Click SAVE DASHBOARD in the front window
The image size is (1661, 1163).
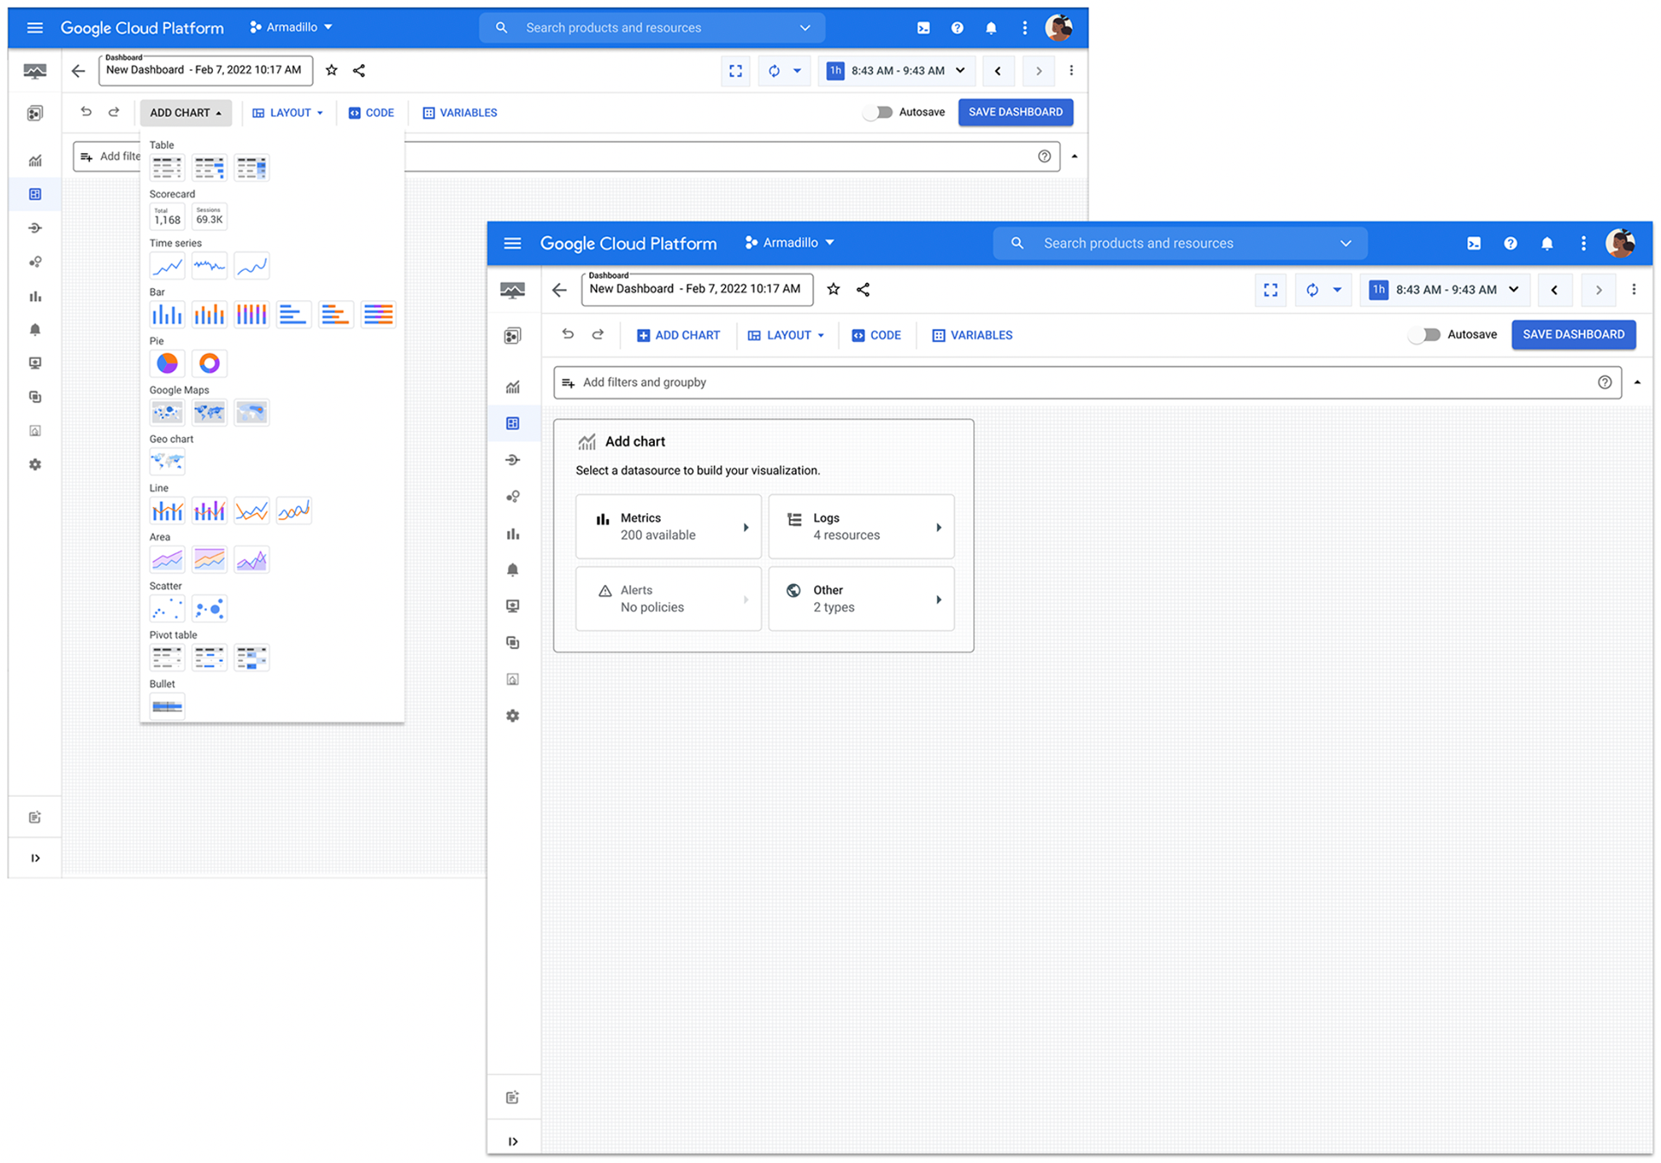click(x=1573, y=335)
